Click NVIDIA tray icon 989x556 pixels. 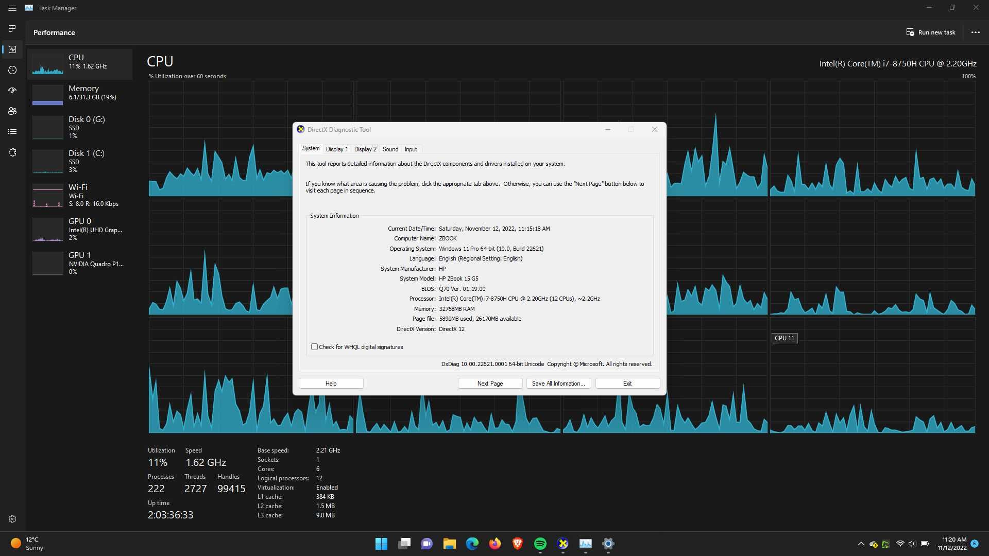click(x=885, y=544)
